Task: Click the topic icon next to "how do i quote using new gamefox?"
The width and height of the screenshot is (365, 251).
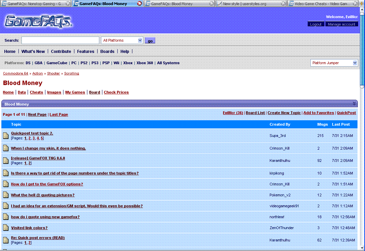Action: tap(5, 217)
